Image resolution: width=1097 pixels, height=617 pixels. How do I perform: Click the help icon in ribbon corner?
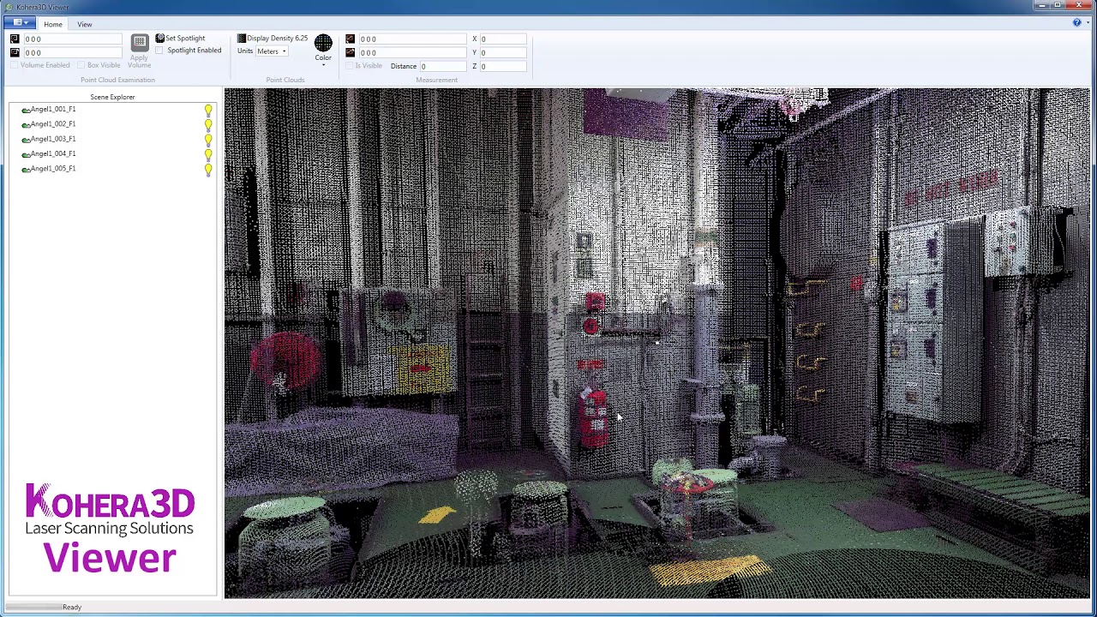click(1076, 23)
